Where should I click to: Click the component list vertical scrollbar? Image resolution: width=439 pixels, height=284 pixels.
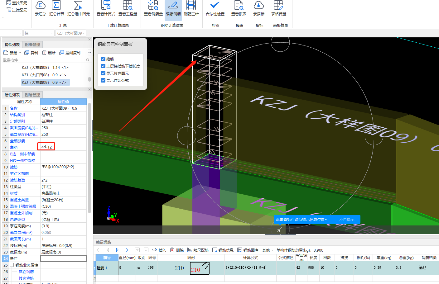tap(89, 79)
